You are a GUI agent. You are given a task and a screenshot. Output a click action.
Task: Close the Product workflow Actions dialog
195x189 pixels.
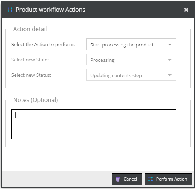(186, 10)
